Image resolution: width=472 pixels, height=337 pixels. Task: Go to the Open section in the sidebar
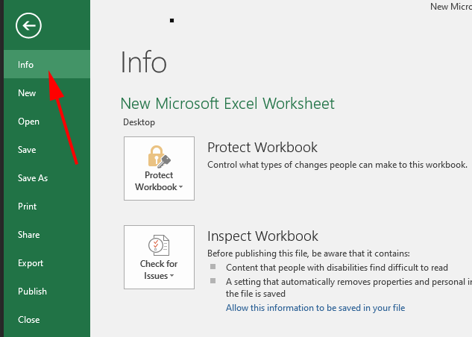[x=28, y=122]
